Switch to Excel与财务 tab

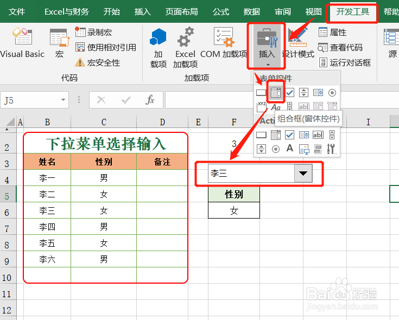point(66,12)
